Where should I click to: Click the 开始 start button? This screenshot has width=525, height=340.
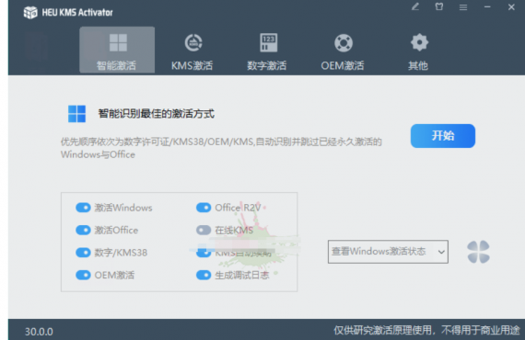pos(443,136)
